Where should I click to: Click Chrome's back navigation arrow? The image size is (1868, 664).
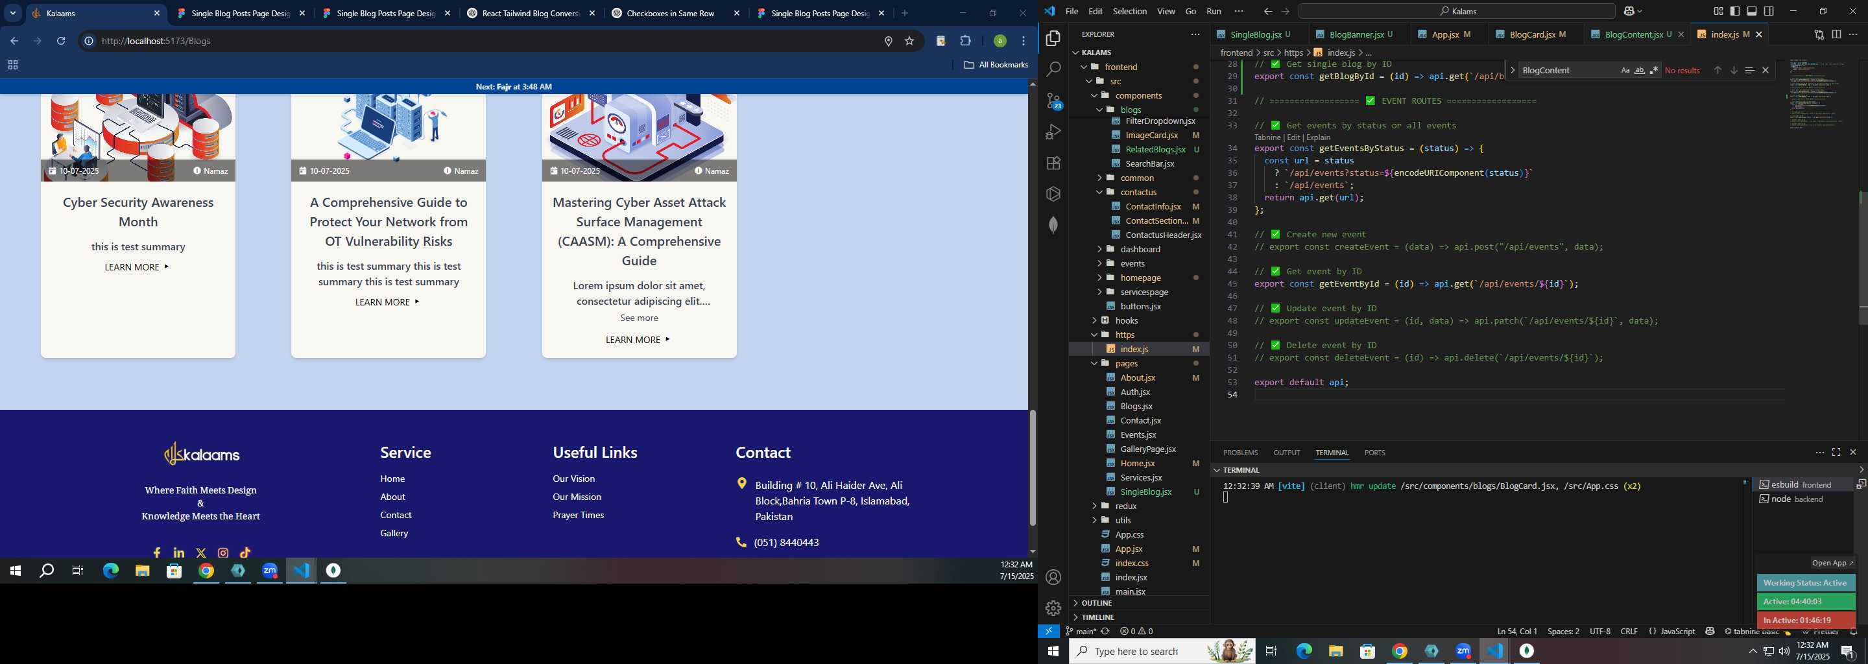(x=14, y=41)
